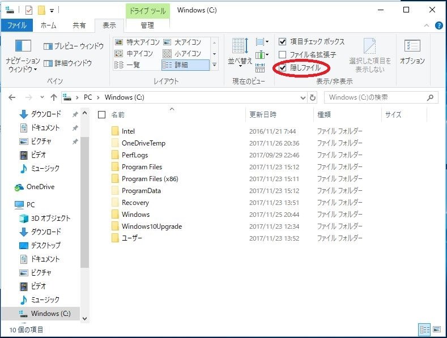Viewport: 447px width, 338px height.
Task: Switch to the 共有 tab
Action: pos(79,25)
